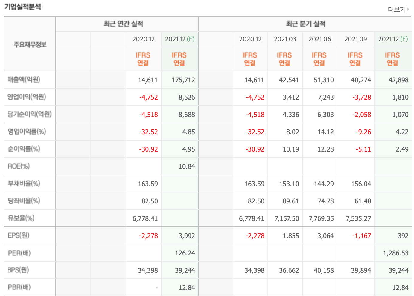This screenshot has height=296, width=414.
Task: Select the -3,728 operating loss value
Action: coord(361,97)
